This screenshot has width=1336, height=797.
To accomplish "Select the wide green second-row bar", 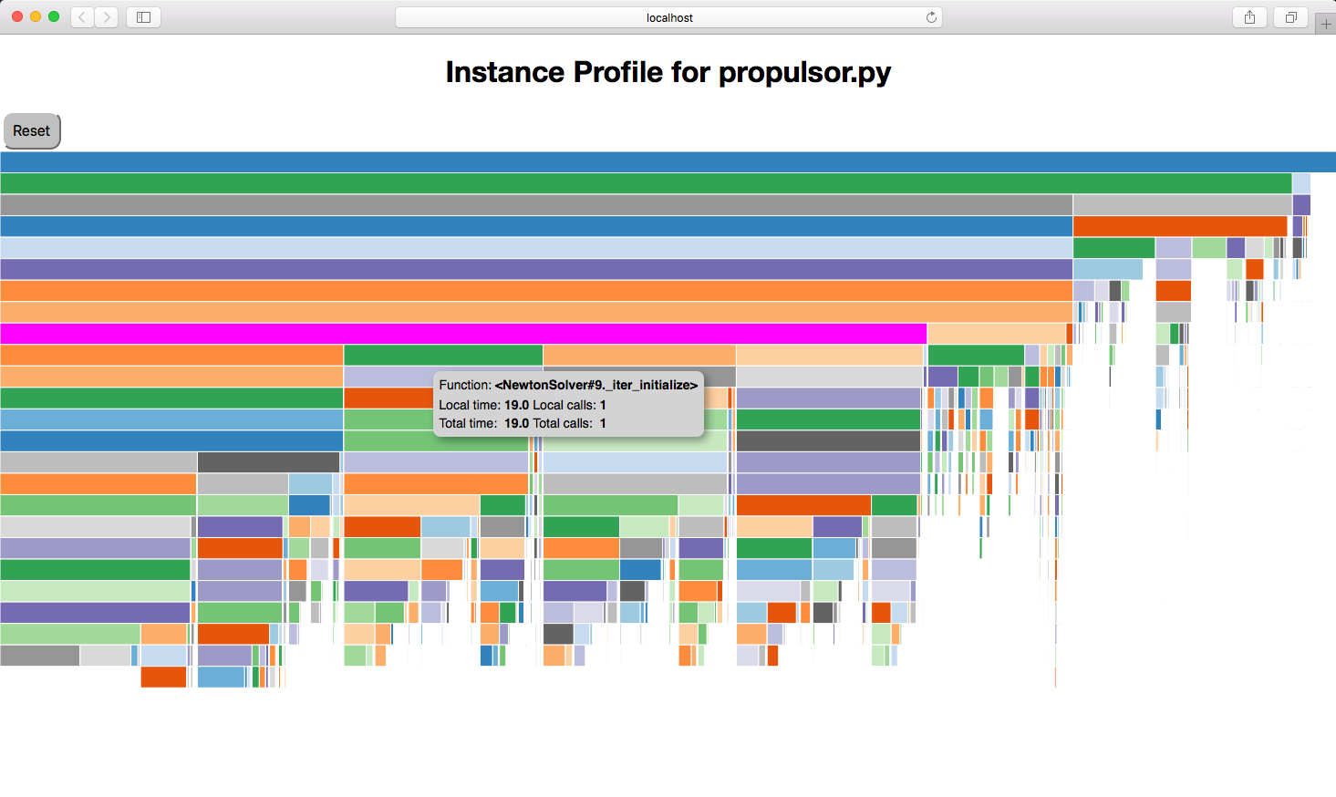I will [646, 183].
